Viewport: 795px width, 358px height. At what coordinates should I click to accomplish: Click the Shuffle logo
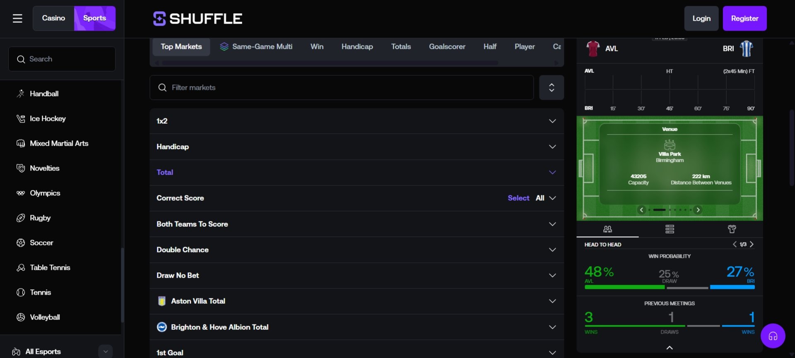pos(198,19)
